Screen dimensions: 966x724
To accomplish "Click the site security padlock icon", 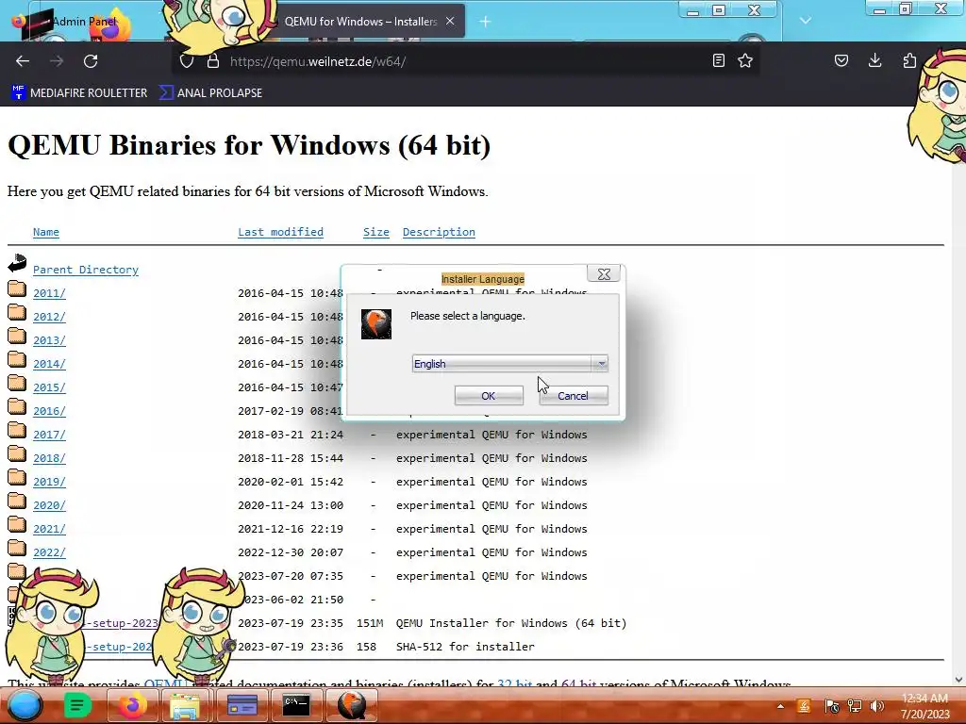I will point(212,61).
